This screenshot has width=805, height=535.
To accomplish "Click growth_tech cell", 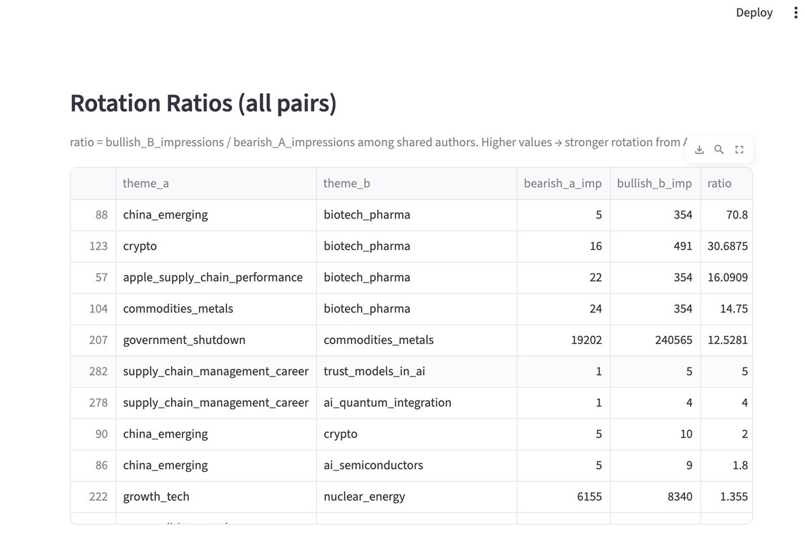I will point(216,497).
